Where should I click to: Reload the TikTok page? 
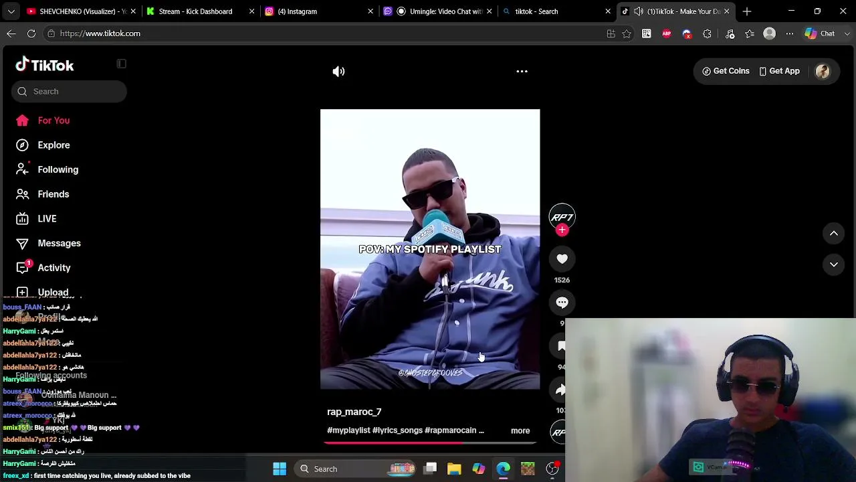tap(31, 33)
